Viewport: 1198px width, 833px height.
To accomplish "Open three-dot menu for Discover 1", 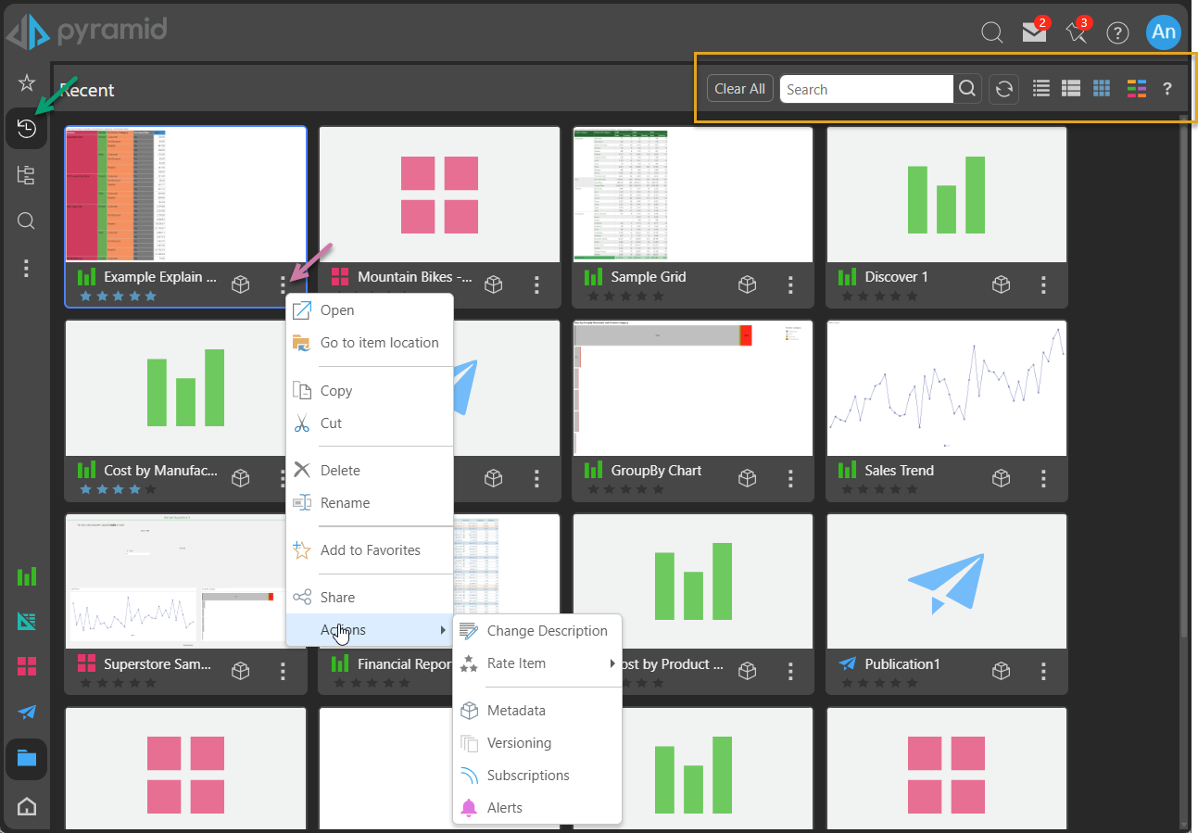I will tap(1044, 284).
